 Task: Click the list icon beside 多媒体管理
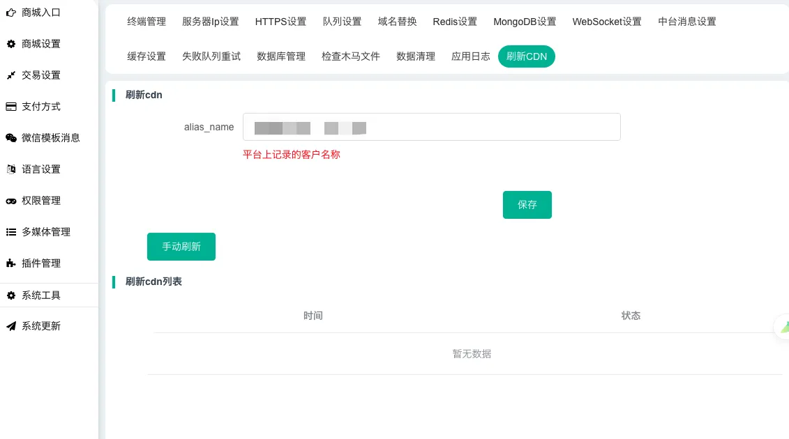coord(11,232)
